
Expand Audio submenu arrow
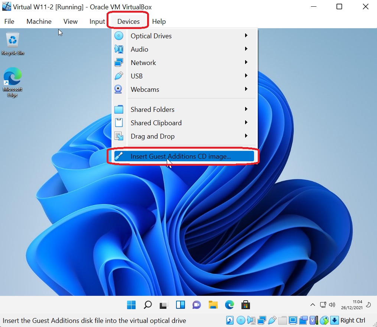coord(246,49)
